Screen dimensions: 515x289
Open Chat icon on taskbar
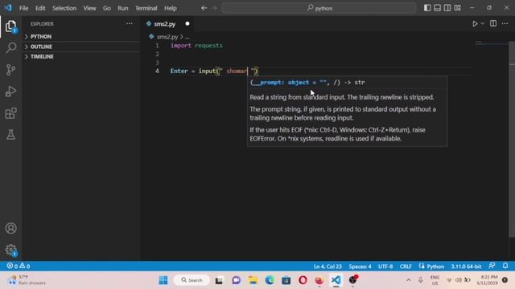coord(236,280)
